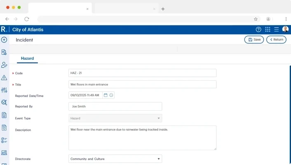Click the R. logo in header

[x=4, y=30]
